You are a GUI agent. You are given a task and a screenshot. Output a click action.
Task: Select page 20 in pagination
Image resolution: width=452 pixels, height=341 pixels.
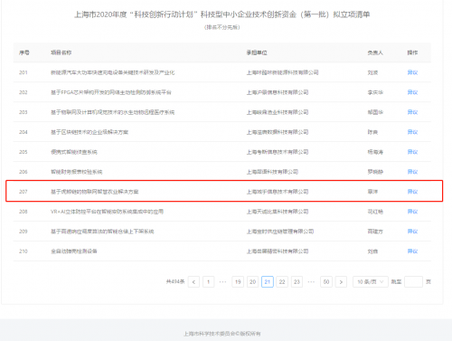252,282
